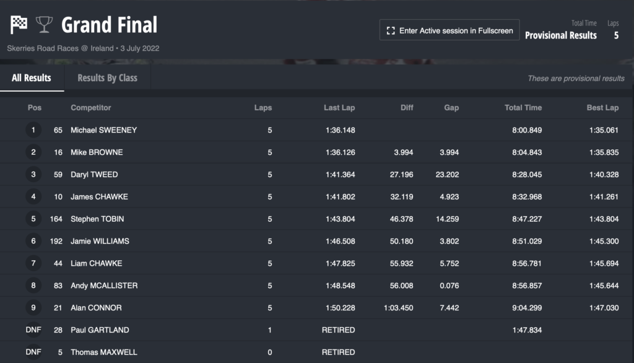Sort by Best Lap column header
The width and height of the screenshot is (634, 363).
pyautogui.click(x=602, y=108)
